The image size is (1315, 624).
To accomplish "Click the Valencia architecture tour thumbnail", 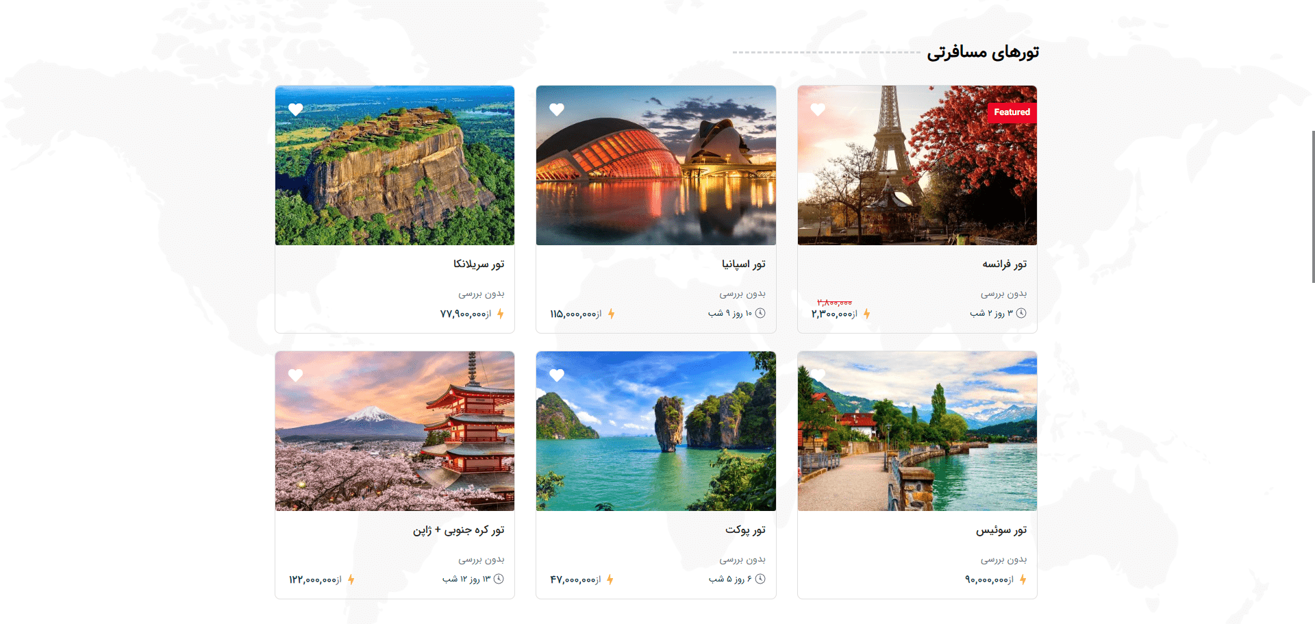I will pos(656,165).
